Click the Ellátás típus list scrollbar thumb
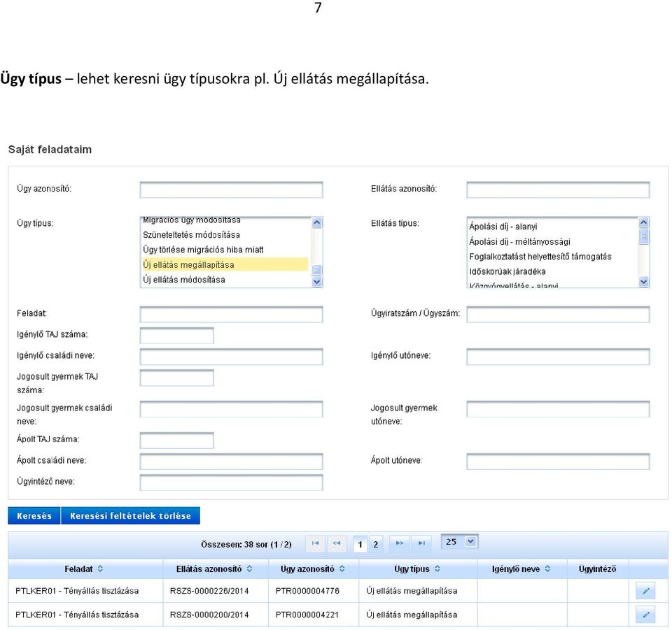672x630 pixels. [x=644, y=236]
